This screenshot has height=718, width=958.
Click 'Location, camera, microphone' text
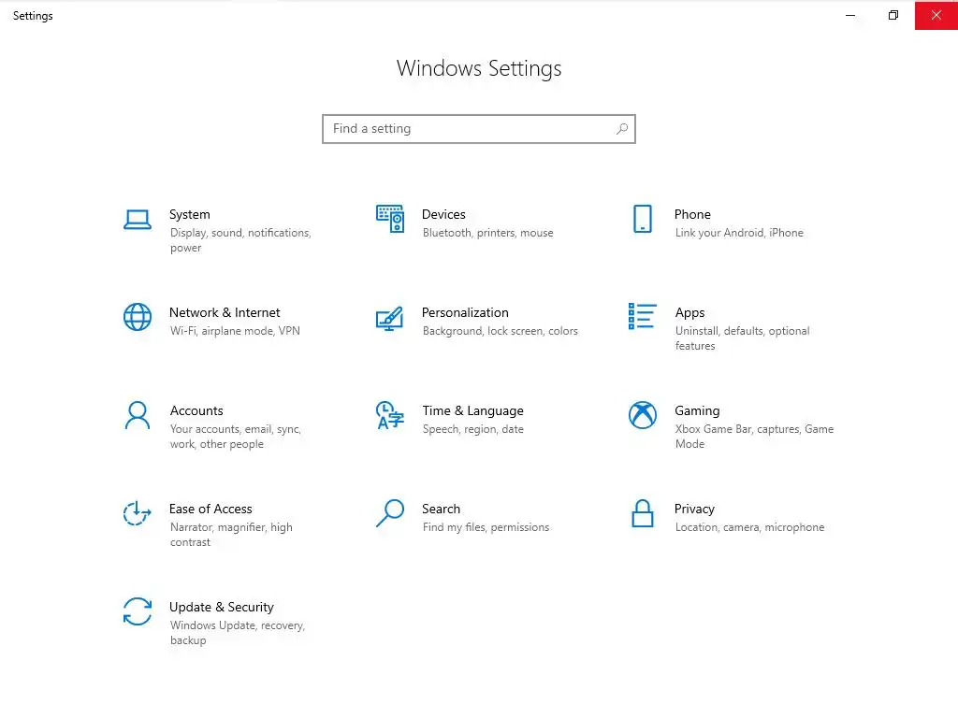749,527
